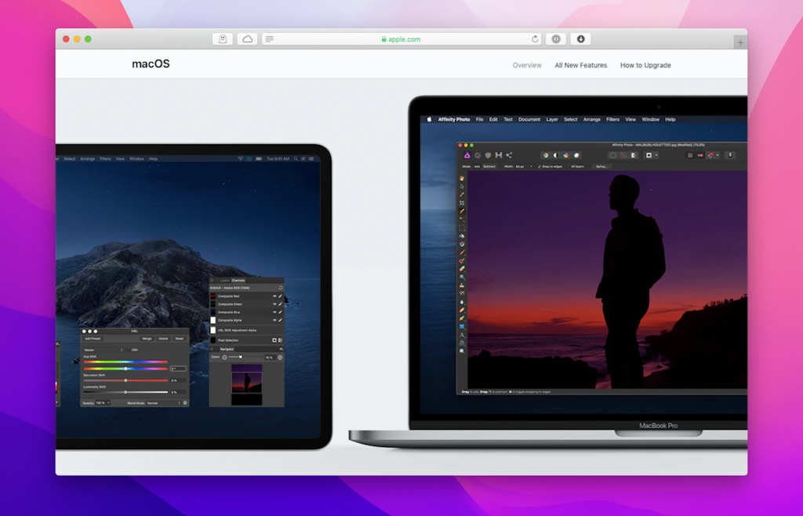This screenshot has width=803, height=516.
Task: Click the All New Features link
Action: pyautogui.click(x=580, y=65)
